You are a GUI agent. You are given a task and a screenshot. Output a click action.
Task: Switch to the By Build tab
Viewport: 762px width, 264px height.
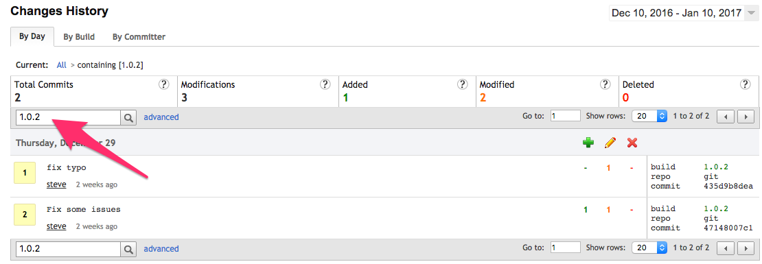click(x=79, y=37)
